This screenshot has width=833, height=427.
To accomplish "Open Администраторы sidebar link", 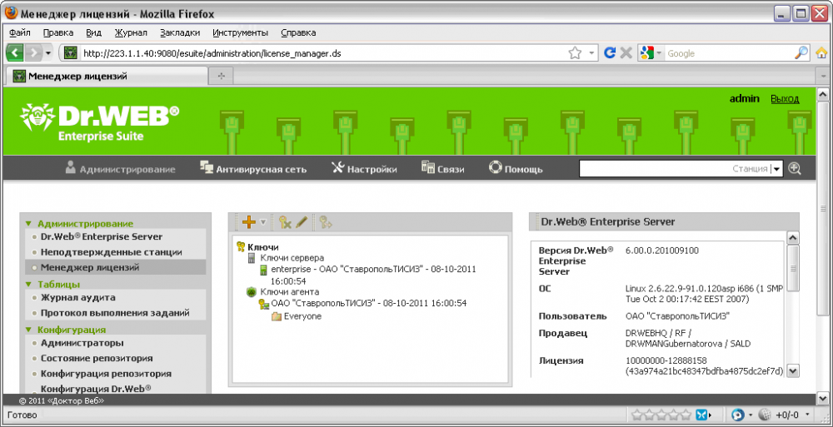I will tap(82, 343).
